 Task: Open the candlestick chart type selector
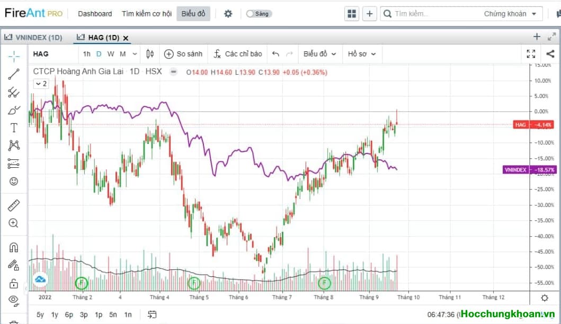[150, 54]
